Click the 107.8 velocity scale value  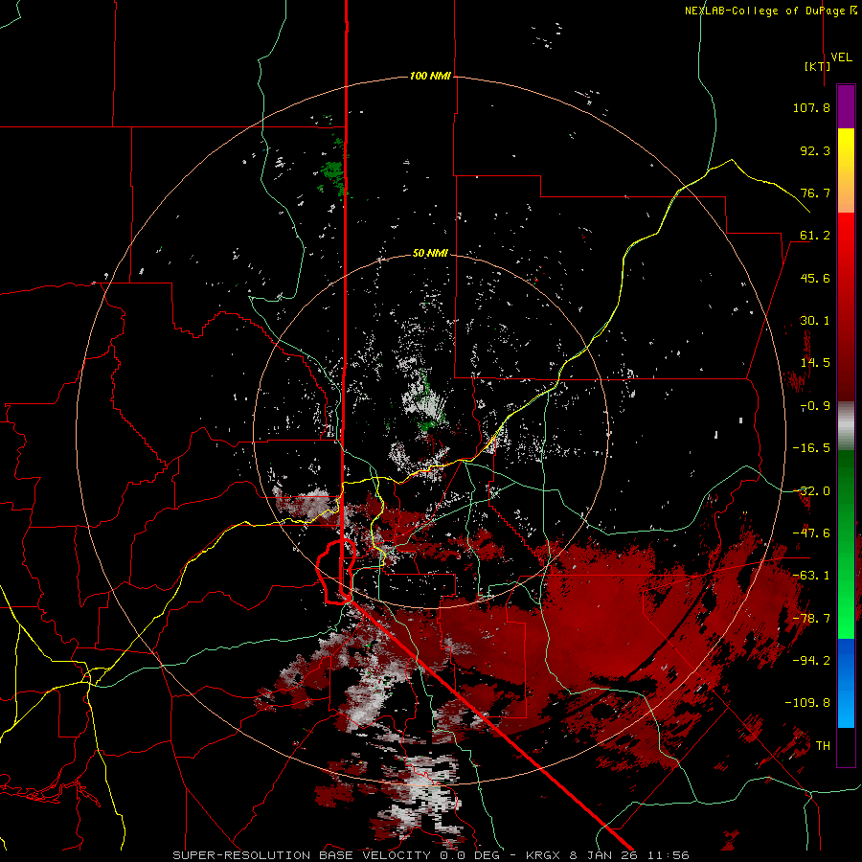coord(811,107)
